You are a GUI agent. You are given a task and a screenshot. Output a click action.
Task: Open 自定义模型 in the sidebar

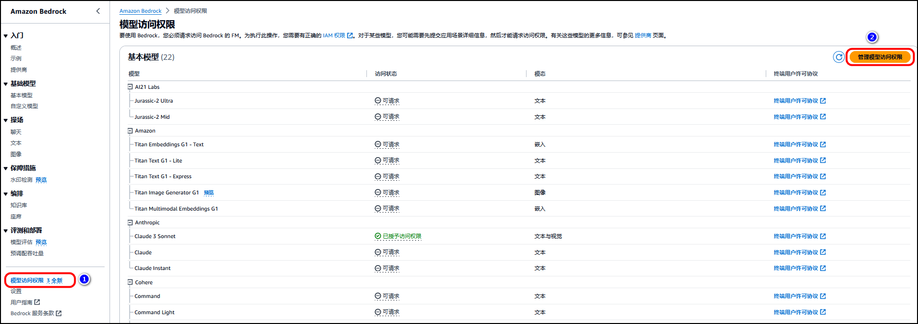coord(24,106)
